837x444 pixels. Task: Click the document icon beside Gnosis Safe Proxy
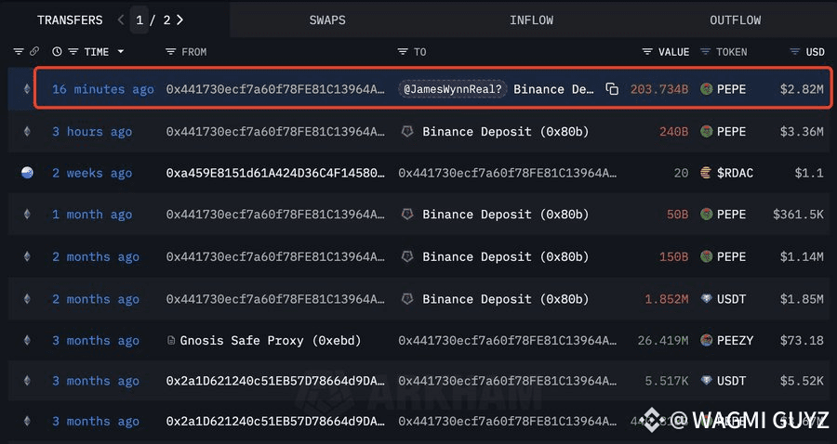click(171, 340)
